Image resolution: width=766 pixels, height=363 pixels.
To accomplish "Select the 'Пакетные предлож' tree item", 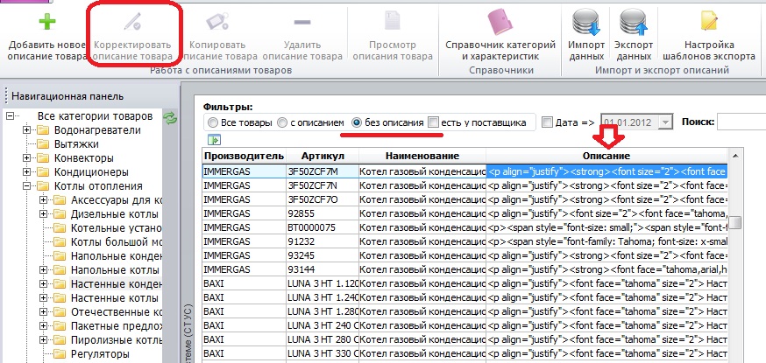I will pos(117,326).
